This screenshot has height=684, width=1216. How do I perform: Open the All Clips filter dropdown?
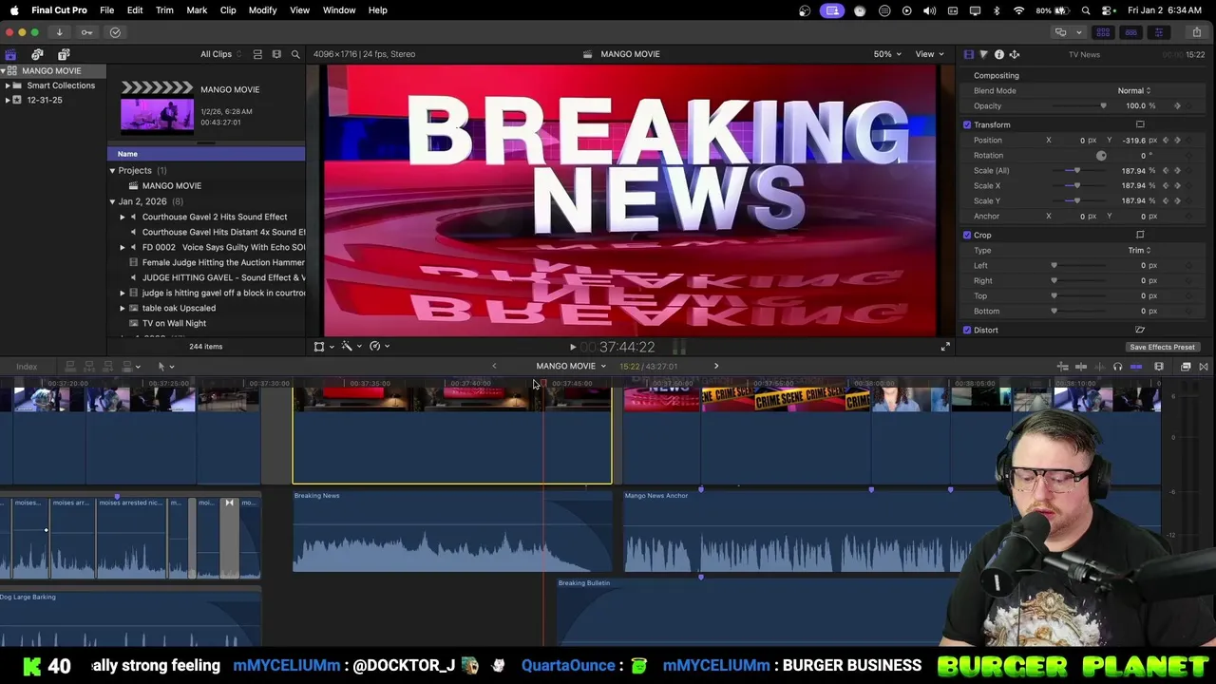click(x=220, y=54)
